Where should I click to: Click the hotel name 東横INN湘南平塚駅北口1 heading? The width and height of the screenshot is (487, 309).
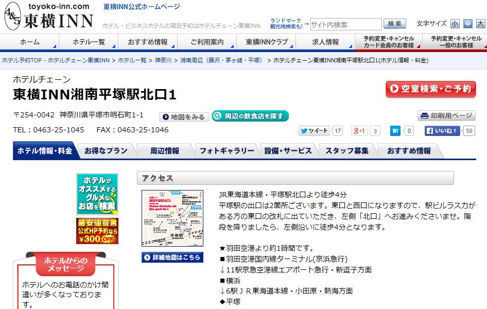coord(95,94)
